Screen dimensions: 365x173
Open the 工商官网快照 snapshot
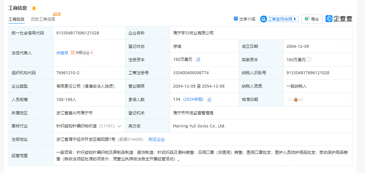click(x=279, y=19)
